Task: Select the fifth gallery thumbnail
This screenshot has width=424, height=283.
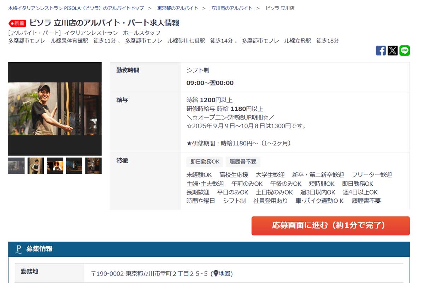Action: (94, 166)
